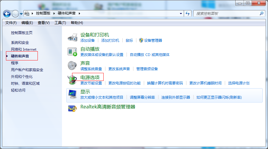Open the 编辑(E) menu
This screenshot has width=268, height=149.
click(x=27, y=23)
